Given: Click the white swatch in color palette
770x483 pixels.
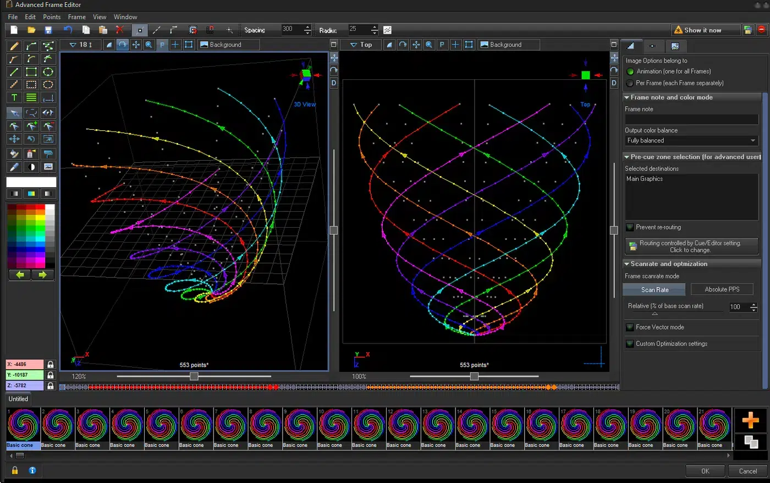Looking at the screenshot, I should (x=50, y=208).
